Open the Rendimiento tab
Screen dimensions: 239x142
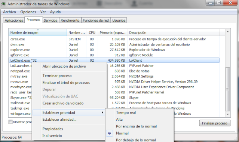(x=70, y=20)
